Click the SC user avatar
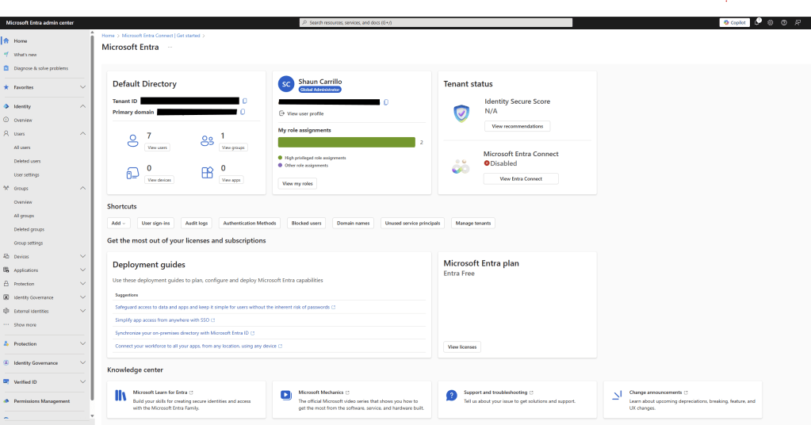The image size is (811, 425). (x=286, y=84)
